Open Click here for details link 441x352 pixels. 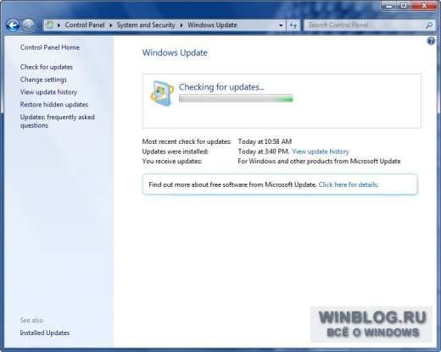point(349,184)
